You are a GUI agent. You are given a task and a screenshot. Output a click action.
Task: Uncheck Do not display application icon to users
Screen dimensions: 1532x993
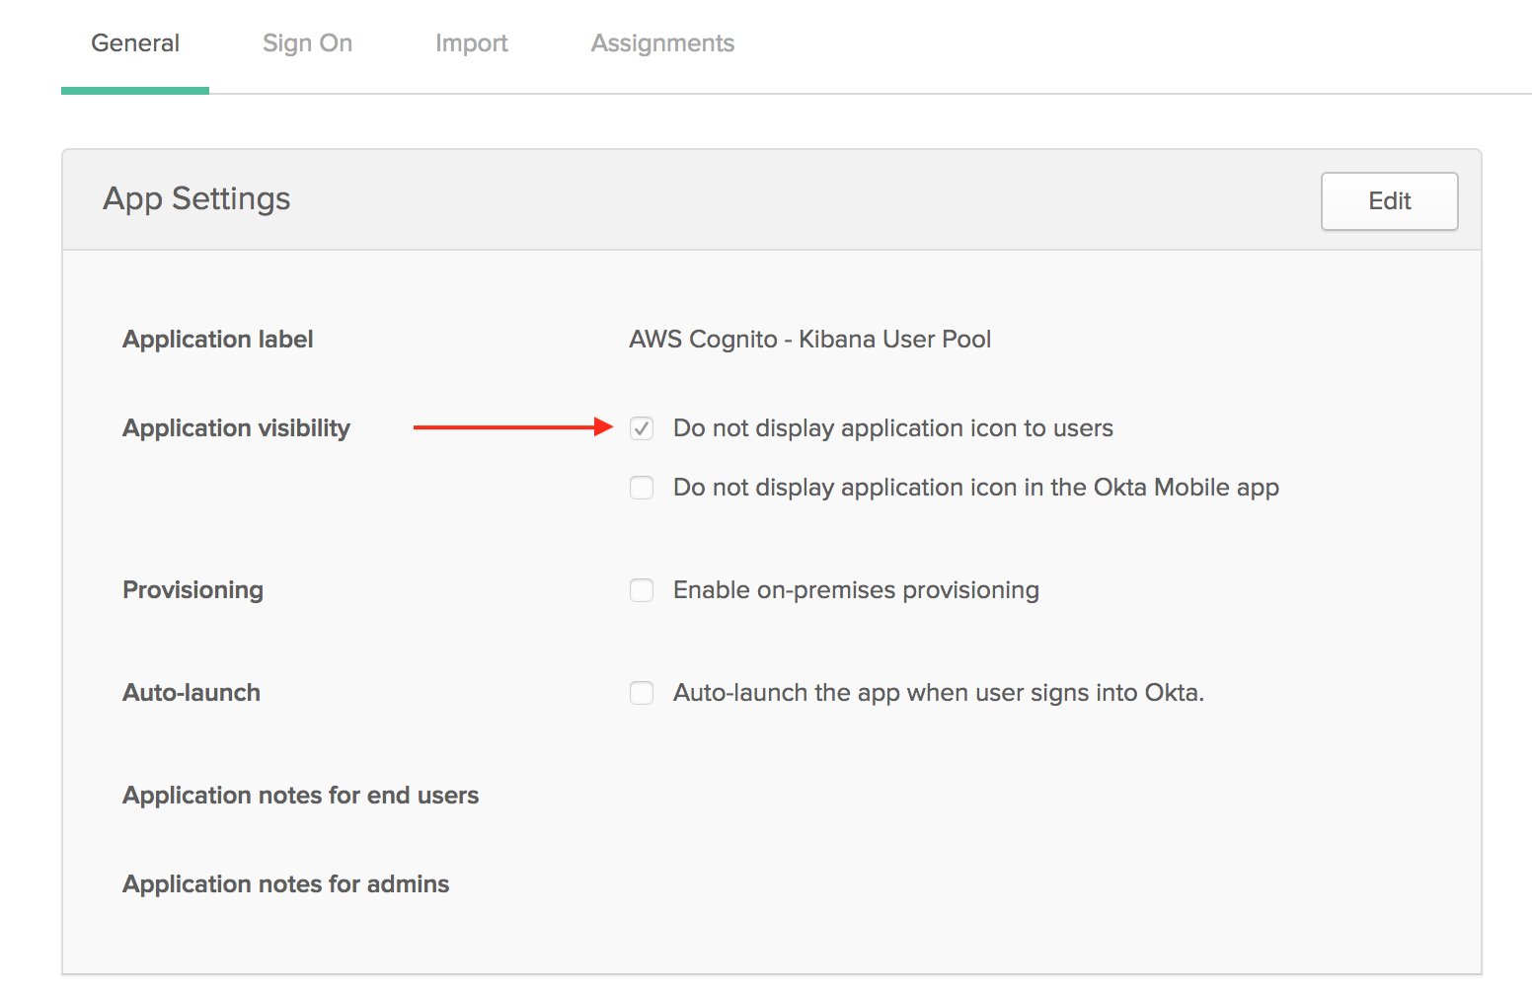642,428
